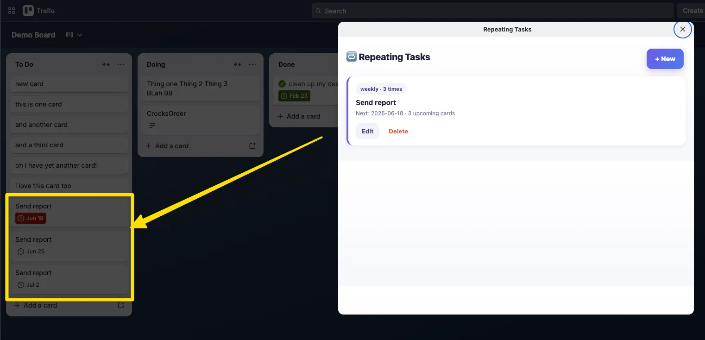Open the Send report card due Jun 18
The width and height of the screenshot is (705, 340).
click(x=69, y=212)
